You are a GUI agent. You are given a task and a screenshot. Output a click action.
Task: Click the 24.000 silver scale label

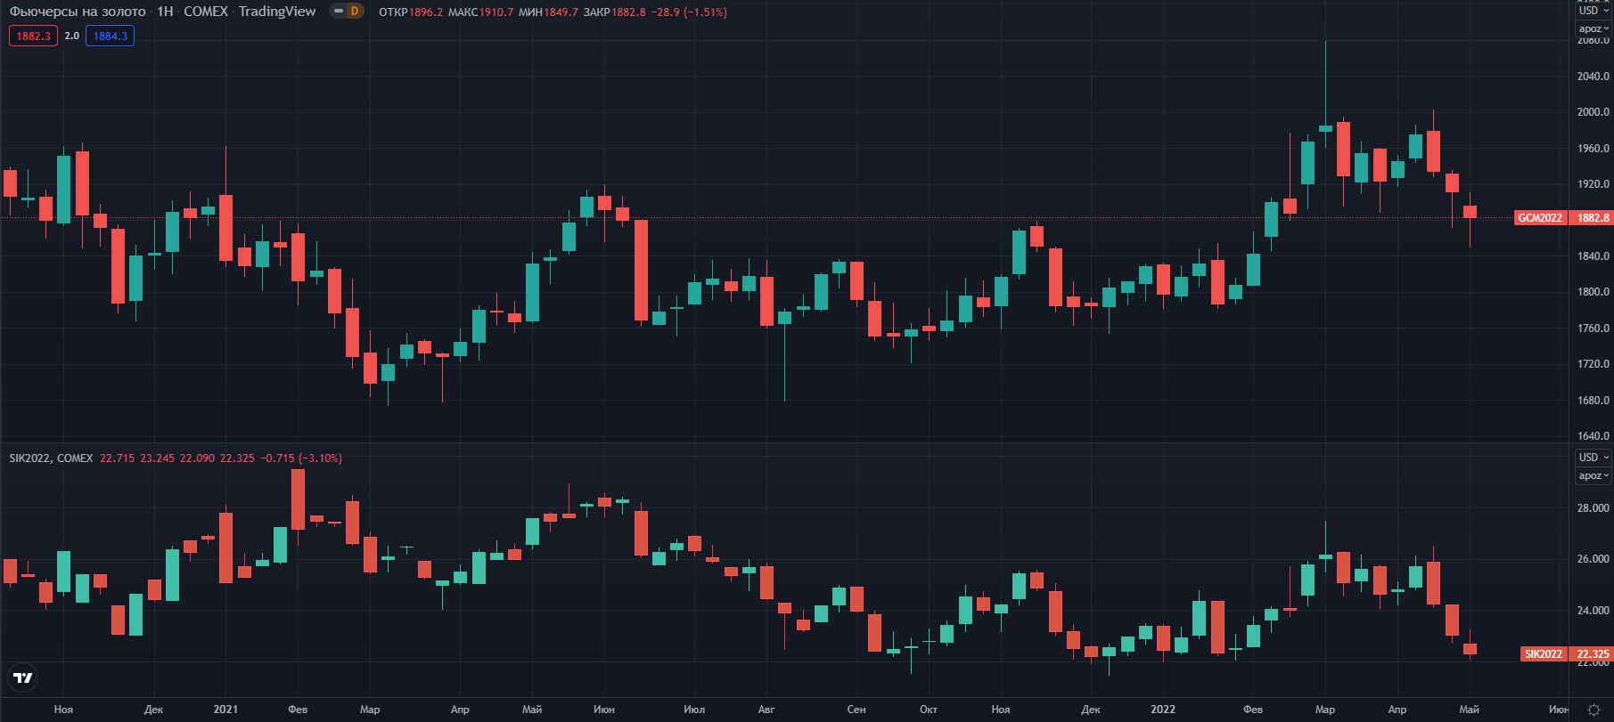1593,611
